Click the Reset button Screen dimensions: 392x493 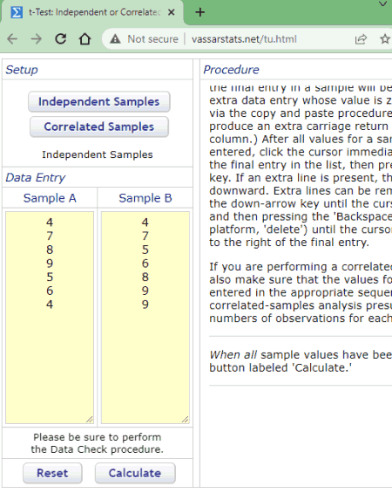click(52, 473)
